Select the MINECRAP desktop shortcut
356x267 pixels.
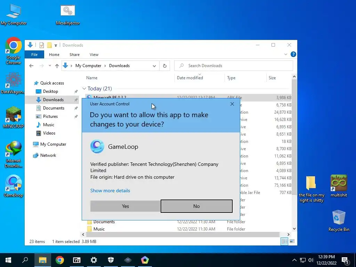point(14,117)
